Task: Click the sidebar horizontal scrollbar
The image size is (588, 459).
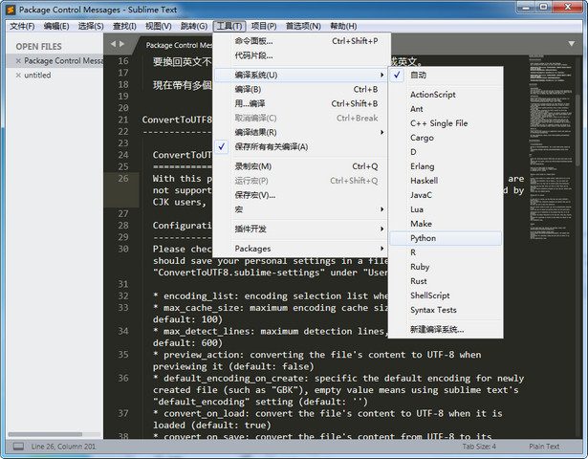Action: (45, 434)
